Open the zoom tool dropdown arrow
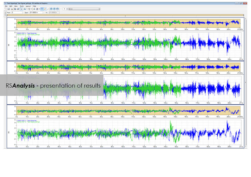Image resolution: width=251 pixels, height=177 pixels. pos(27,9)
